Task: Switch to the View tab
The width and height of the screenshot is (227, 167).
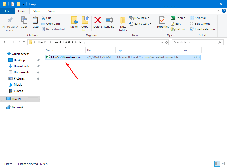Action: pos(51,11)
